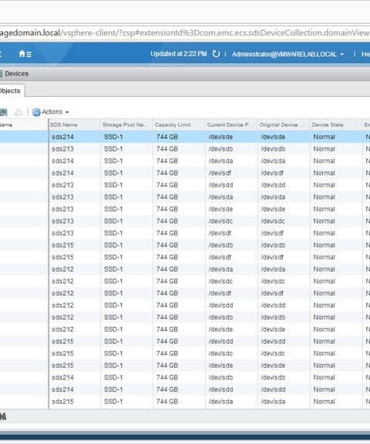Click Normal state in sds214 /dev/sdb row
The width and height of the screenshot is (370, 444).
pyautogui.click(x=324, y=378)
